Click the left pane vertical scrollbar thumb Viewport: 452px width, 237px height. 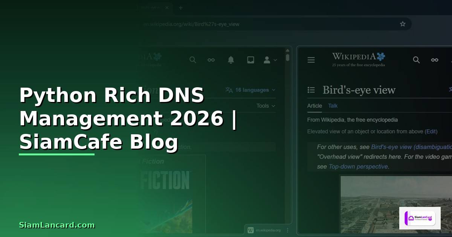288,58
